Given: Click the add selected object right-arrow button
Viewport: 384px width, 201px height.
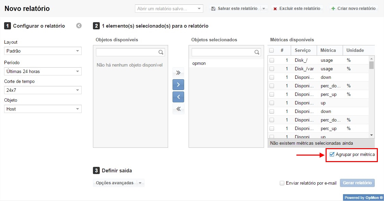Looking at the screenshot, I should tap(178, 85).
